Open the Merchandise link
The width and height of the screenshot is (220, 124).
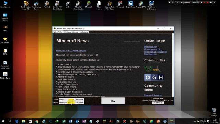coord(151,54)
